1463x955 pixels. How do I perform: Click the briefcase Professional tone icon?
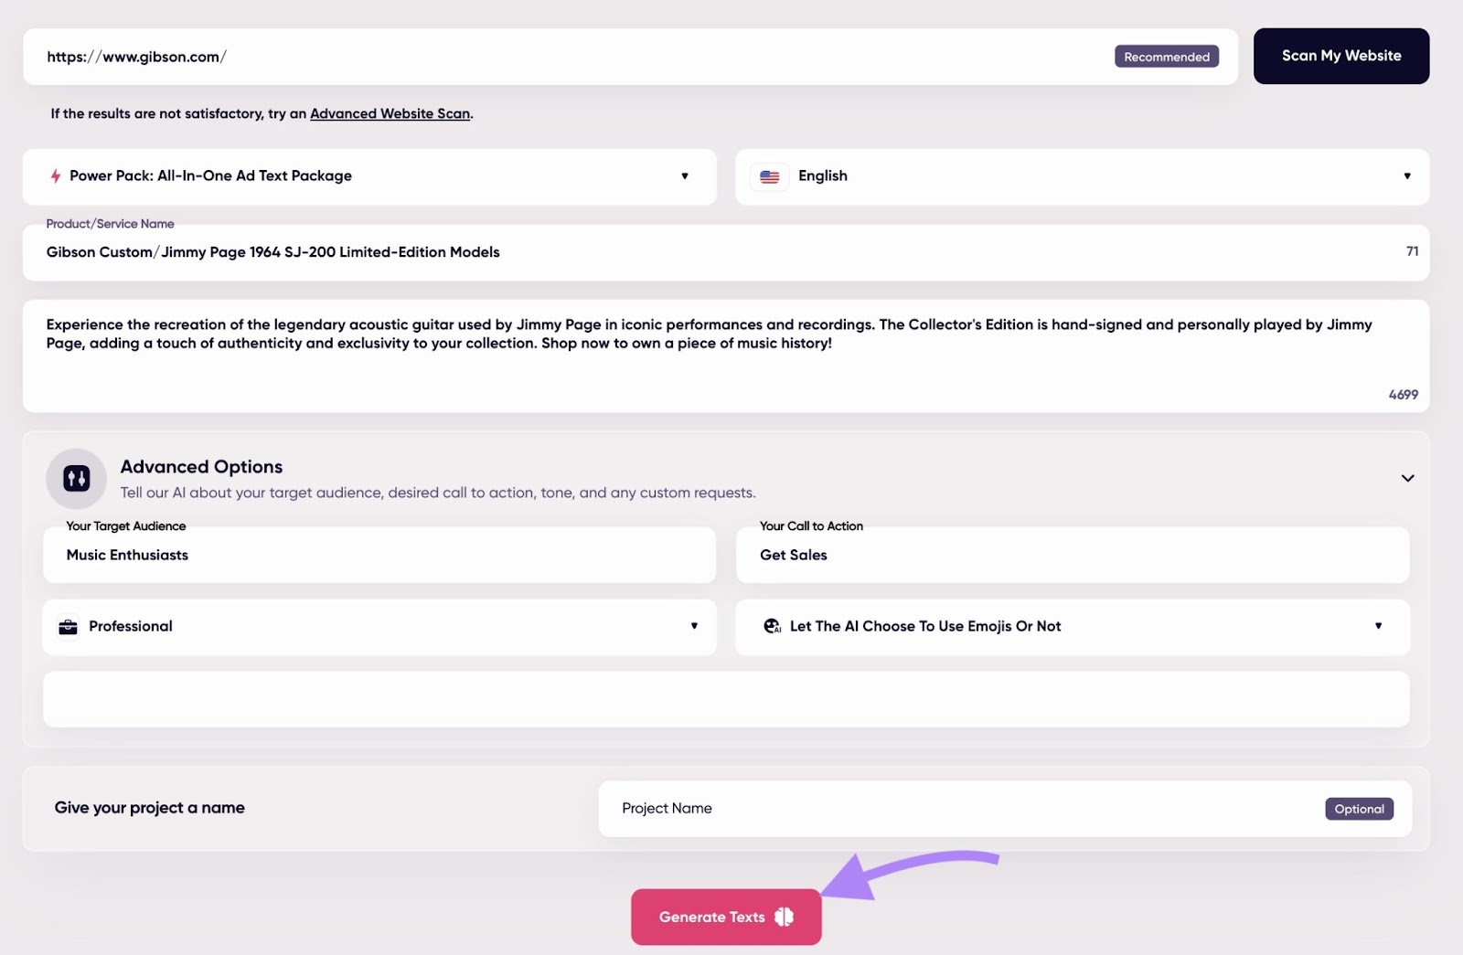click(68, 627)
